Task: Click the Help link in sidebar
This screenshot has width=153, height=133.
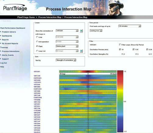Action: (2, 67)
